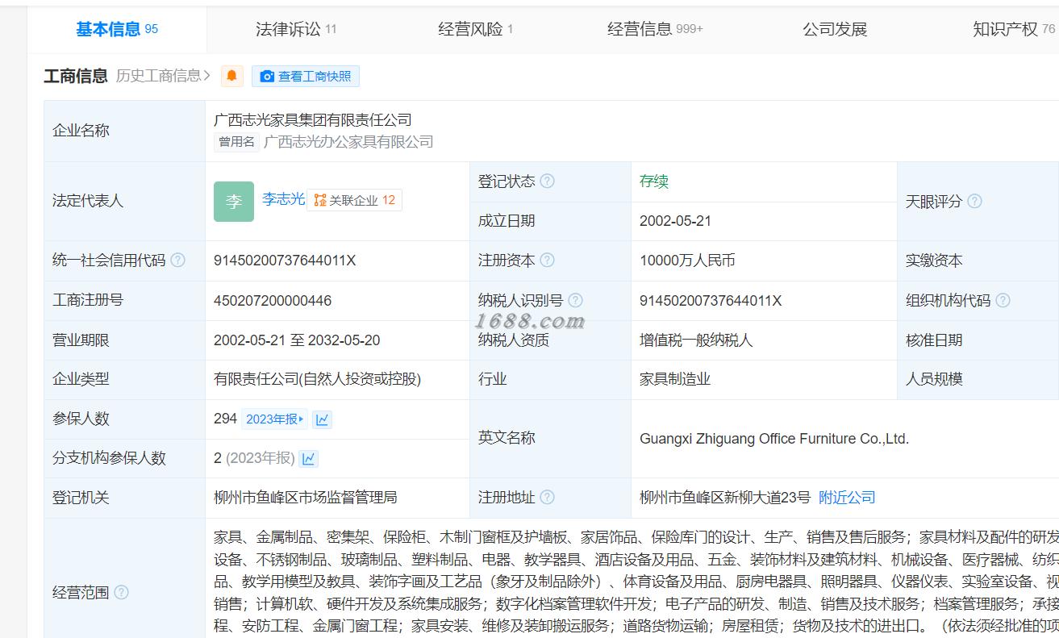The image size is (1059, 638).
Task: Click the help icon beside 统一社会信用代码
Action: (177, 260)
